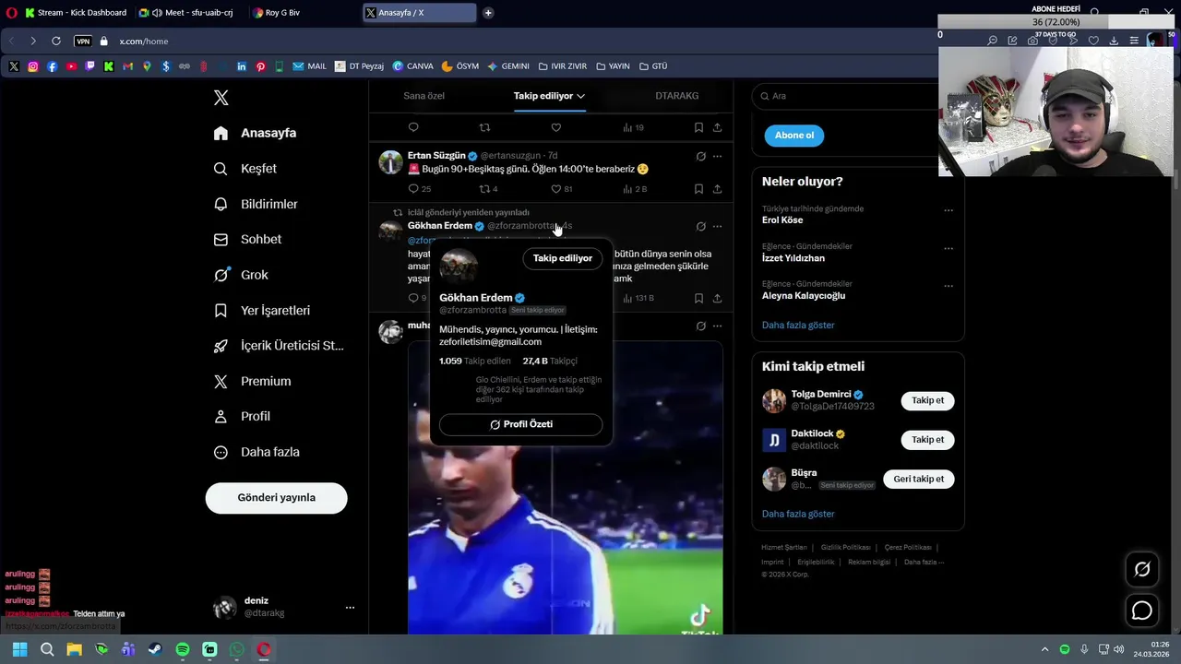Open the Instagram bookmark icon
The image size is (1181, 664).
(33, 66)
